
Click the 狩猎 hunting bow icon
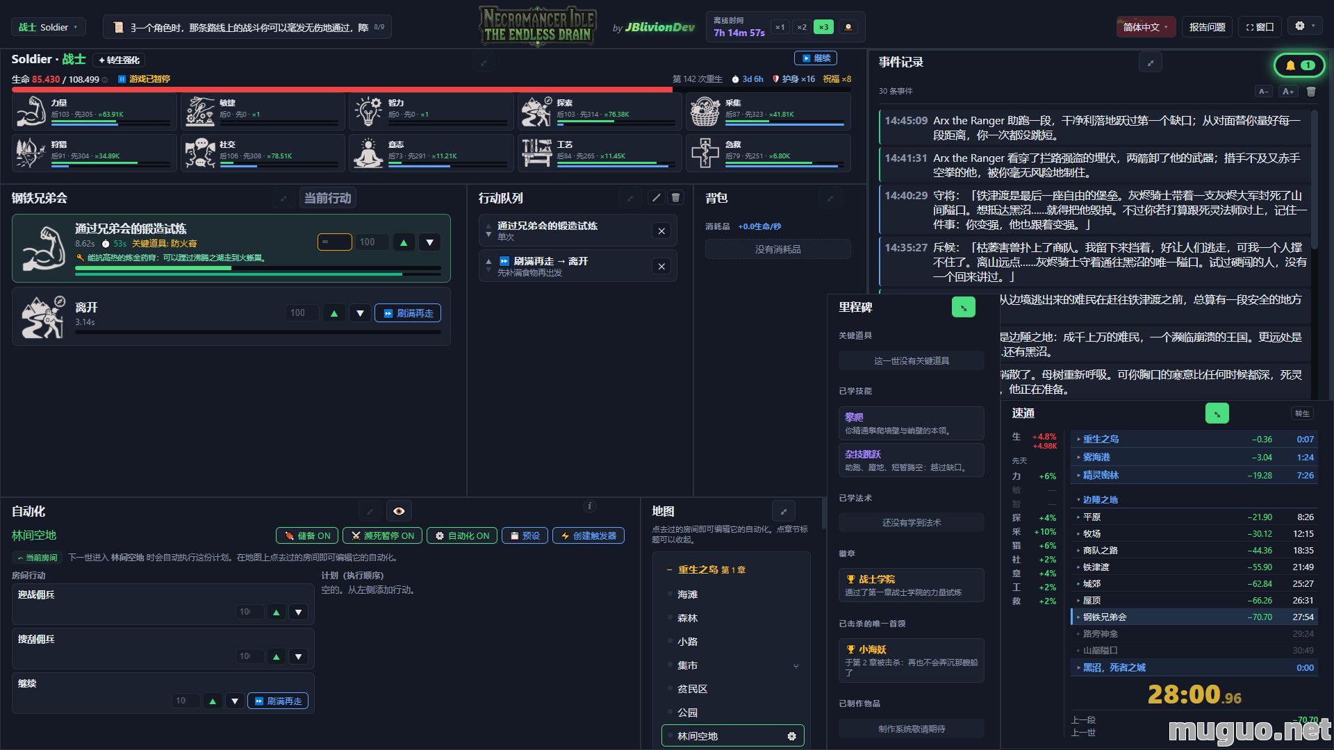pos(31,153)
